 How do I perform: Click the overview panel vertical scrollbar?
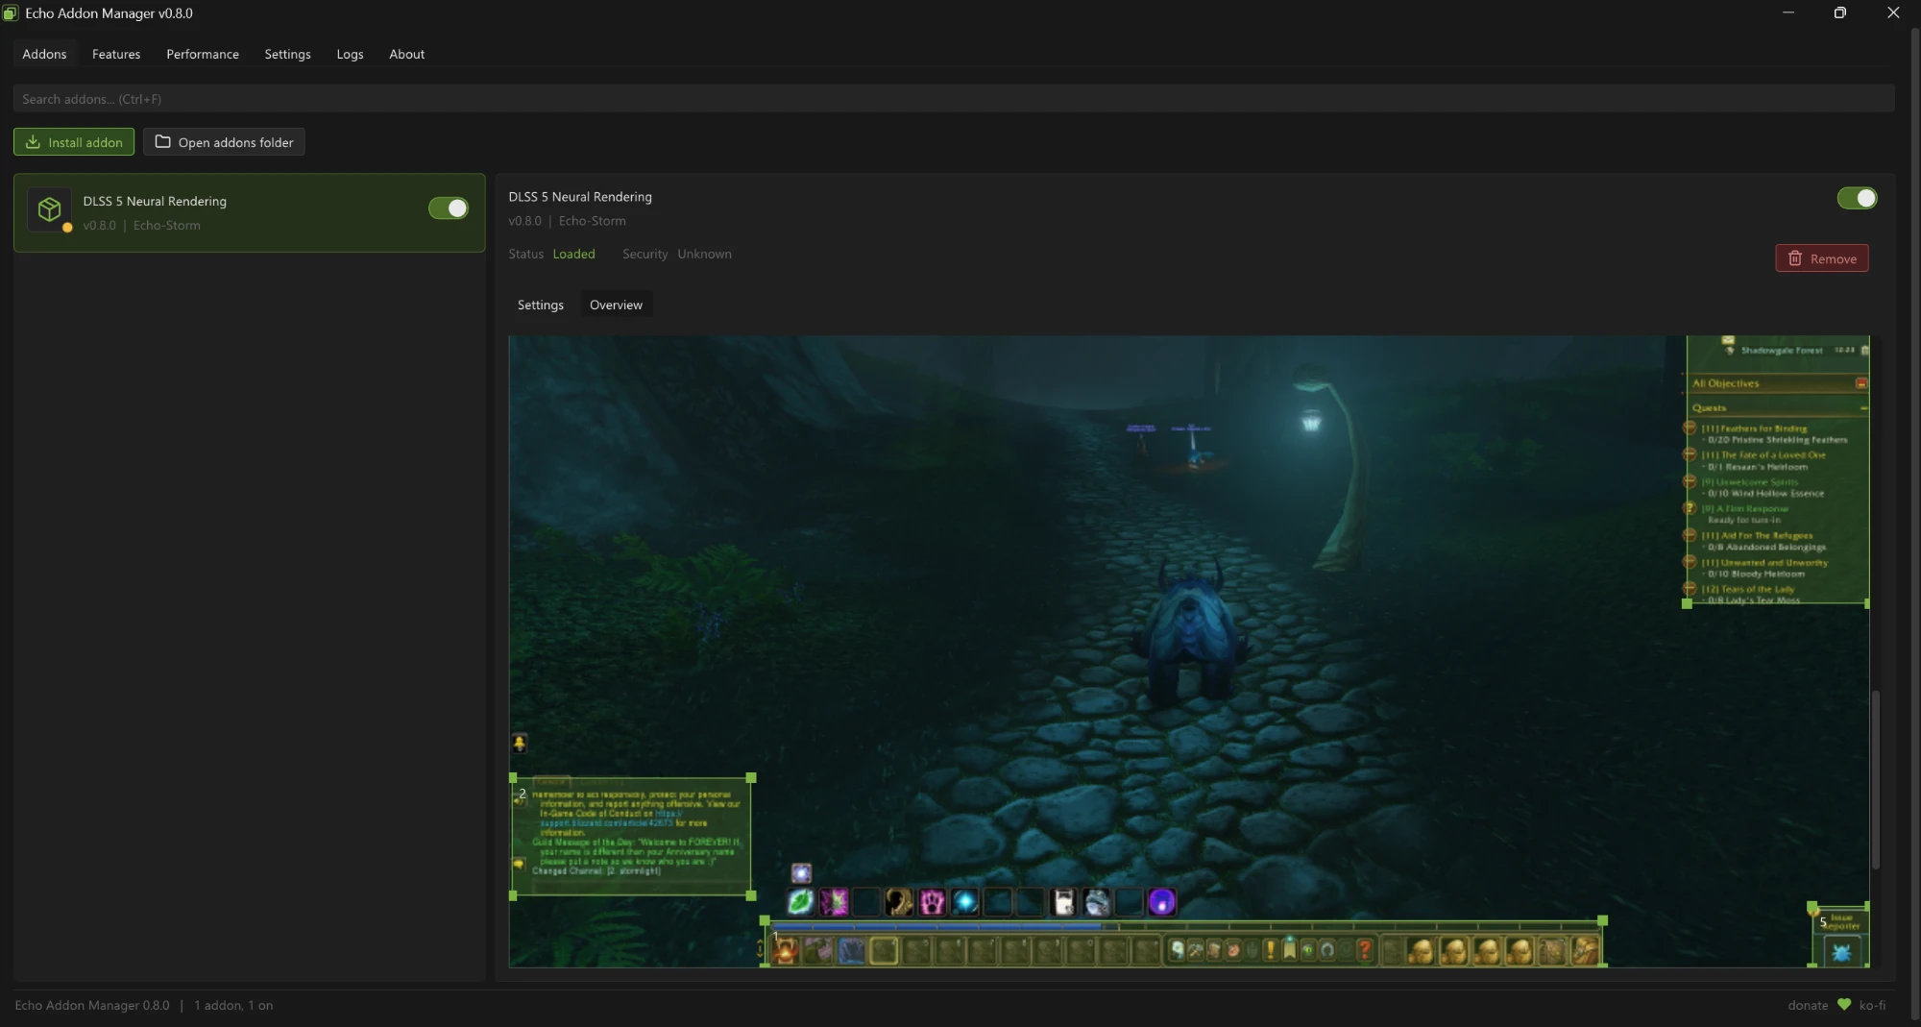(1876, 779)
